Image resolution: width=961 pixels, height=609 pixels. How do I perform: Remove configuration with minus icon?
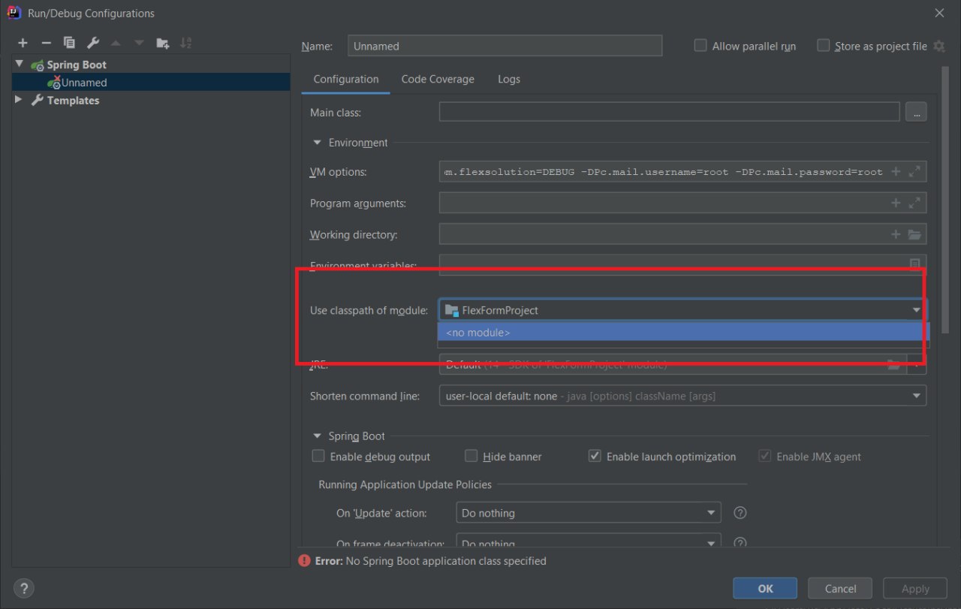click(46, 43)
